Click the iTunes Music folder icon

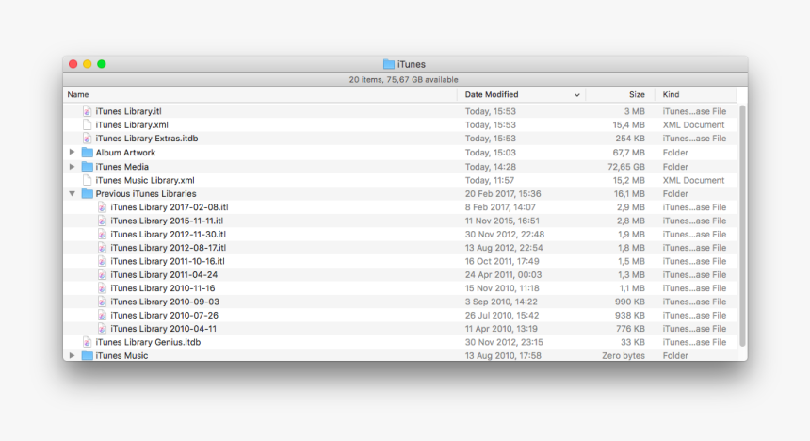pos(88,355)
